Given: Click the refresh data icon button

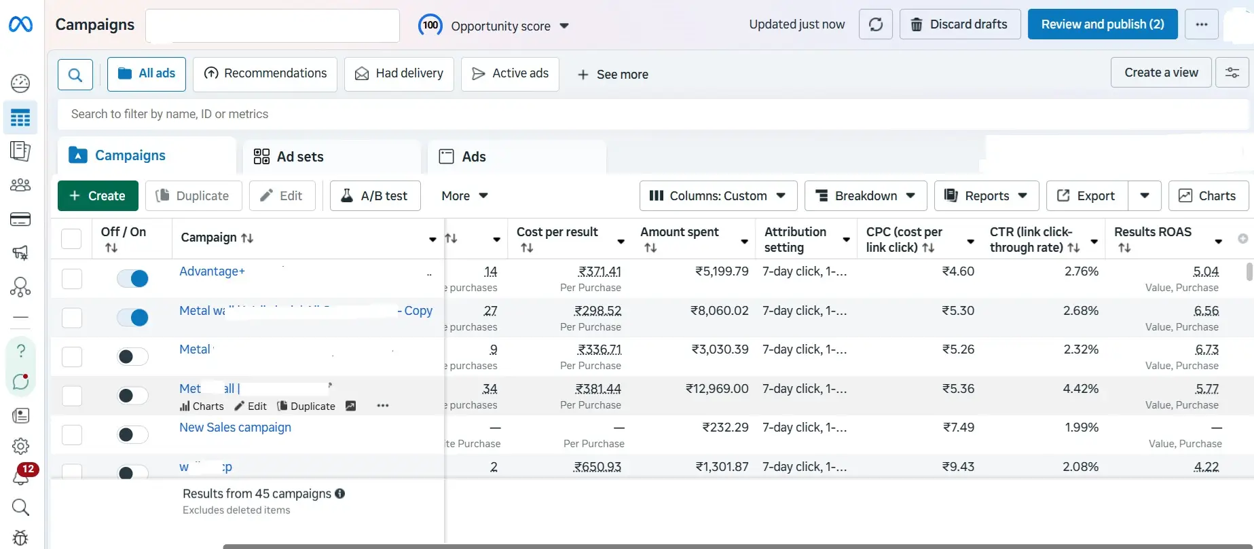Looking at the screenshot, I should pos(875,24).
